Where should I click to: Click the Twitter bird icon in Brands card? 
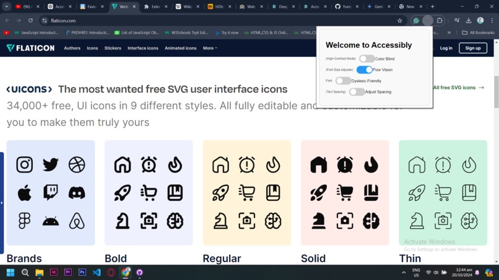(51, 164)
